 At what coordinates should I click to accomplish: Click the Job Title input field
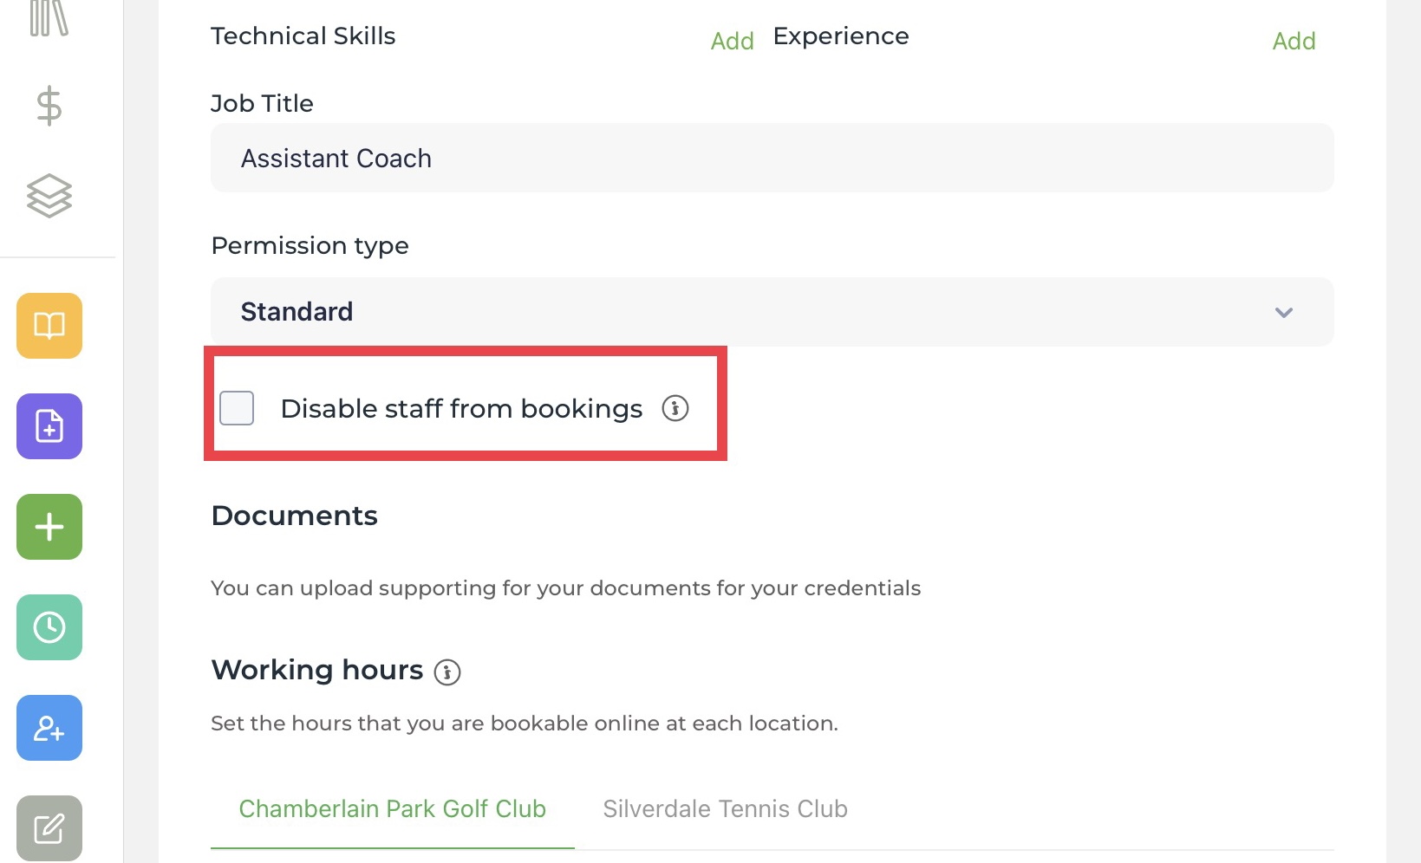point(772,158)
